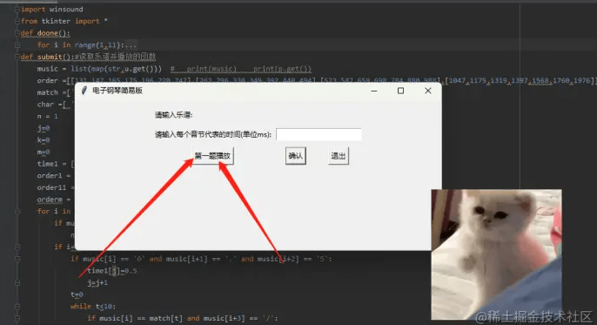Click the feather icon in dialog title bar
597x325 pixels.
point(84,91)
